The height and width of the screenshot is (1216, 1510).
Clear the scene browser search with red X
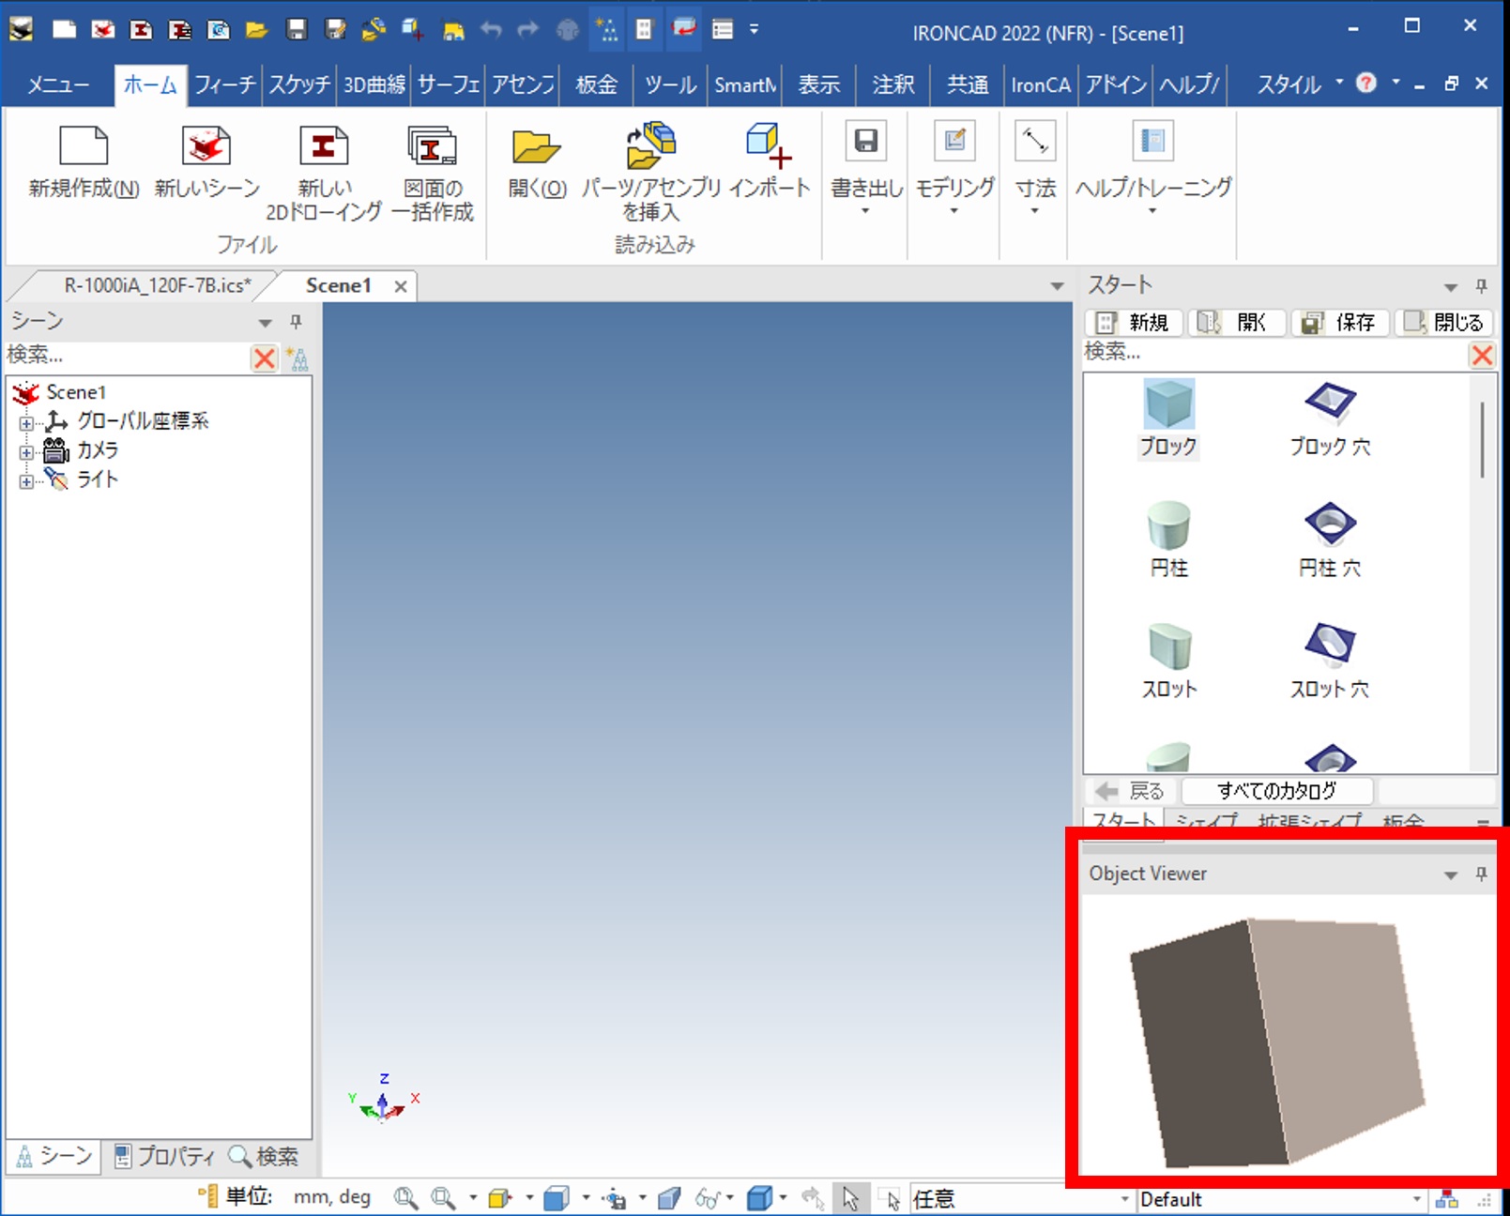tap(265, 357)
